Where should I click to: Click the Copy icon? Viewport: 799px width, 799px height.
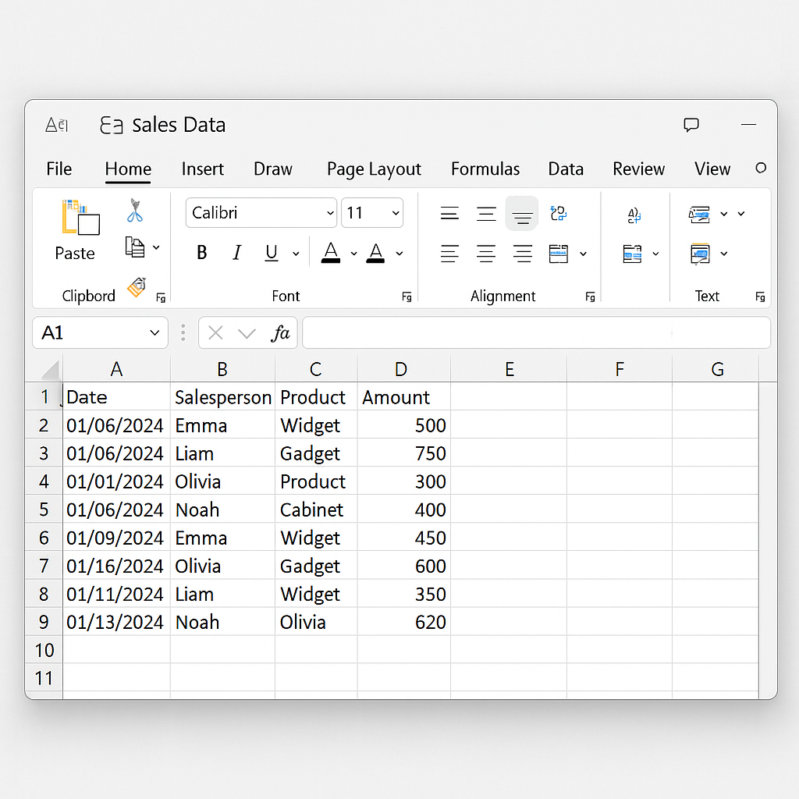click(135, 248)
